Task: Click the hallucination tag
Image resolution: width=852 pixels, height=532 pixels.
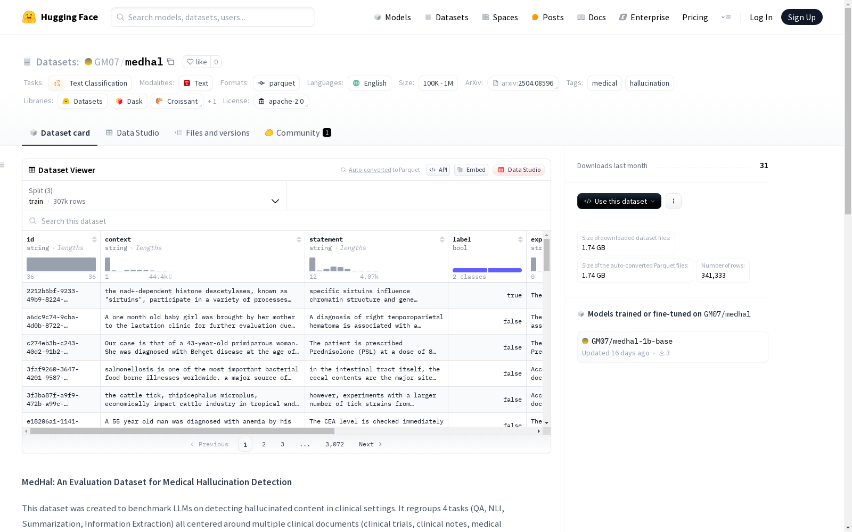Action: (x=650, y=83)
